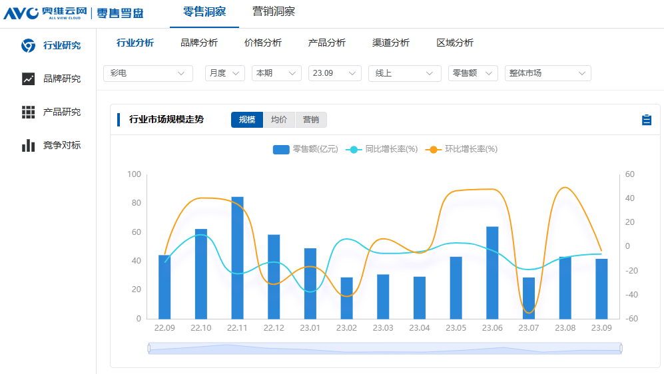Screen dimensions: 664x374
Task: Open the 月度 period dropdown
Action: pyautogui.click(x=225, y=73)
